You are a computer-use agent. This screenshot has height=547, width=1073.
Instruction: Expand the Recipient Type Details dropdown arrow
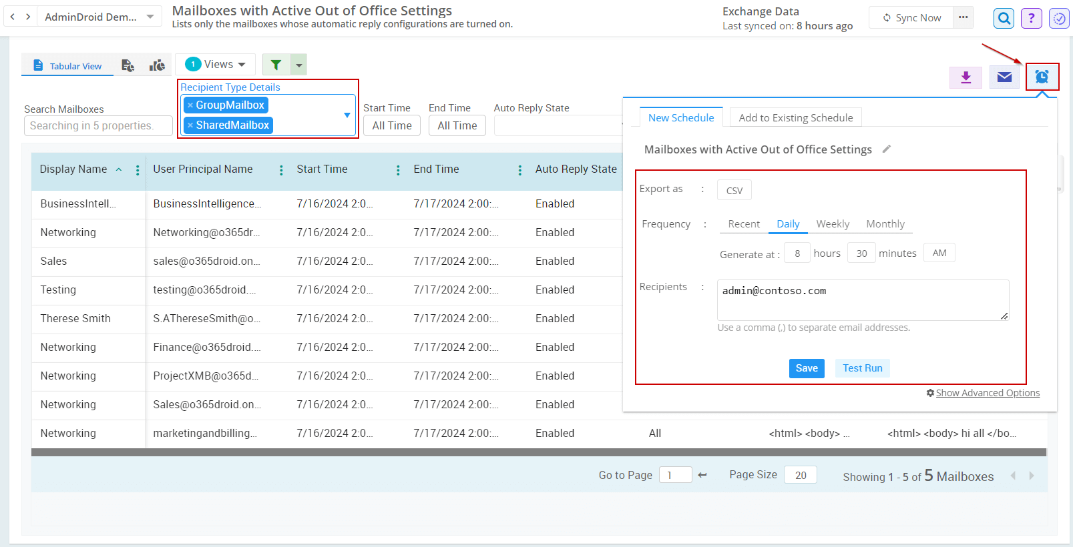click(x=347, y=115)
